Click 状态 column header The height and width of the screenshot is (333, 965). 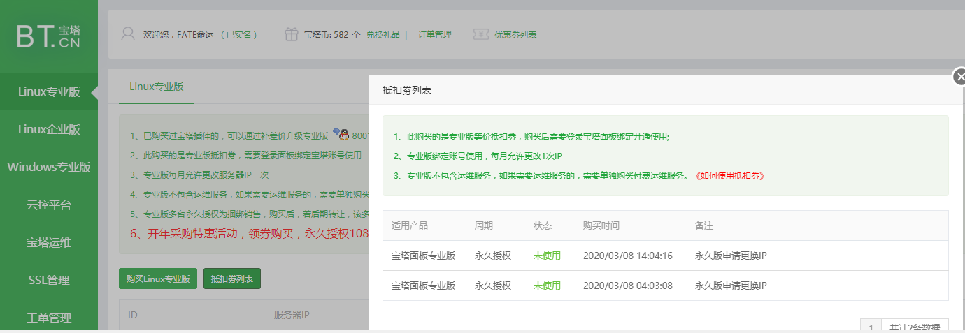tap(543, 226)
